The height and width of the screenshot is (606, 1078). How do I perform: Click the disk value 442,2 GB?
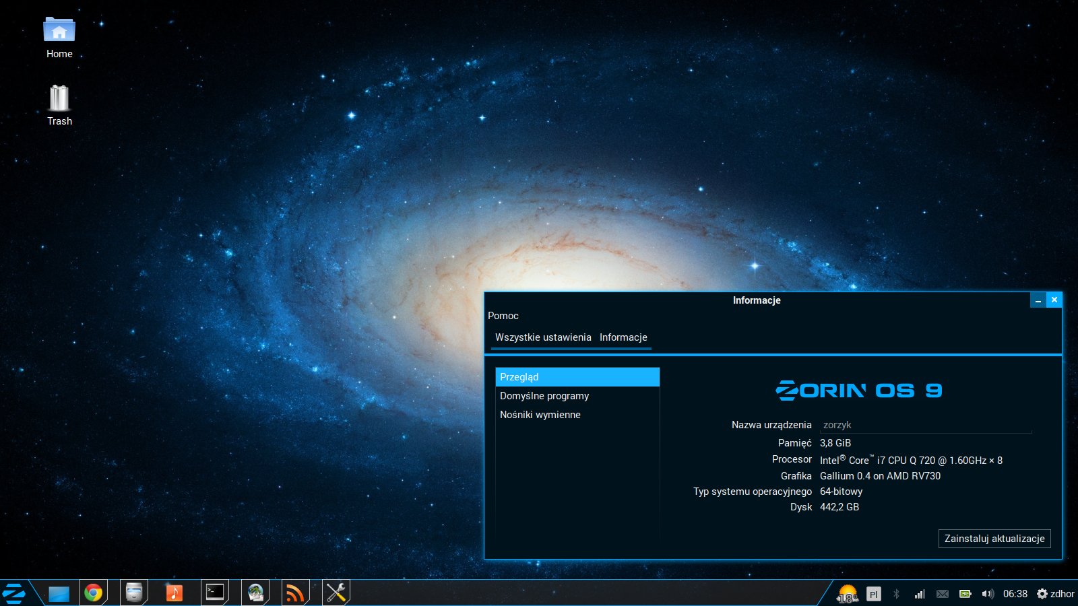pos(839,507)
